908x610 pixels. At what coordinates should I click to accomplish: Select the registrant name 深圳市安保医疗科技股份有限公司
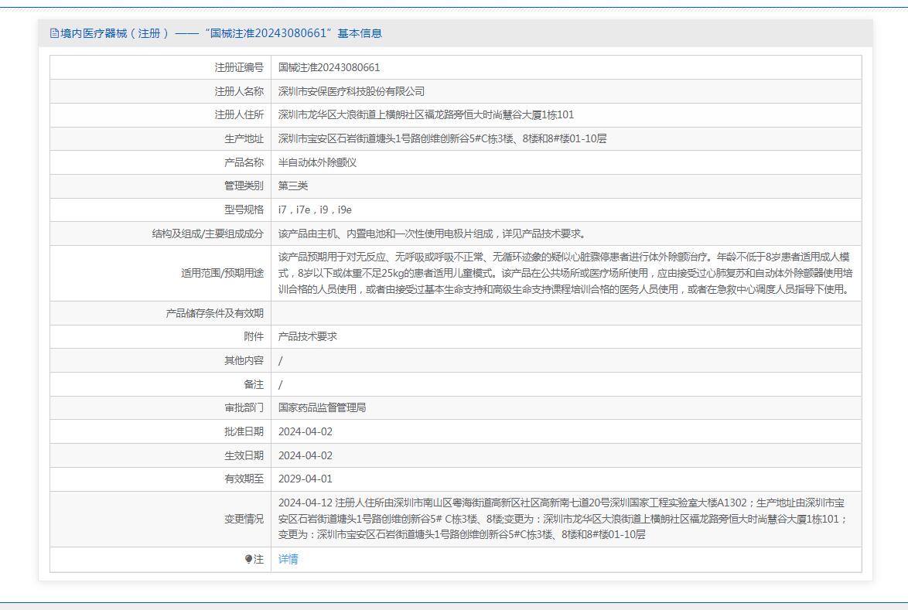tap(351, 91)
